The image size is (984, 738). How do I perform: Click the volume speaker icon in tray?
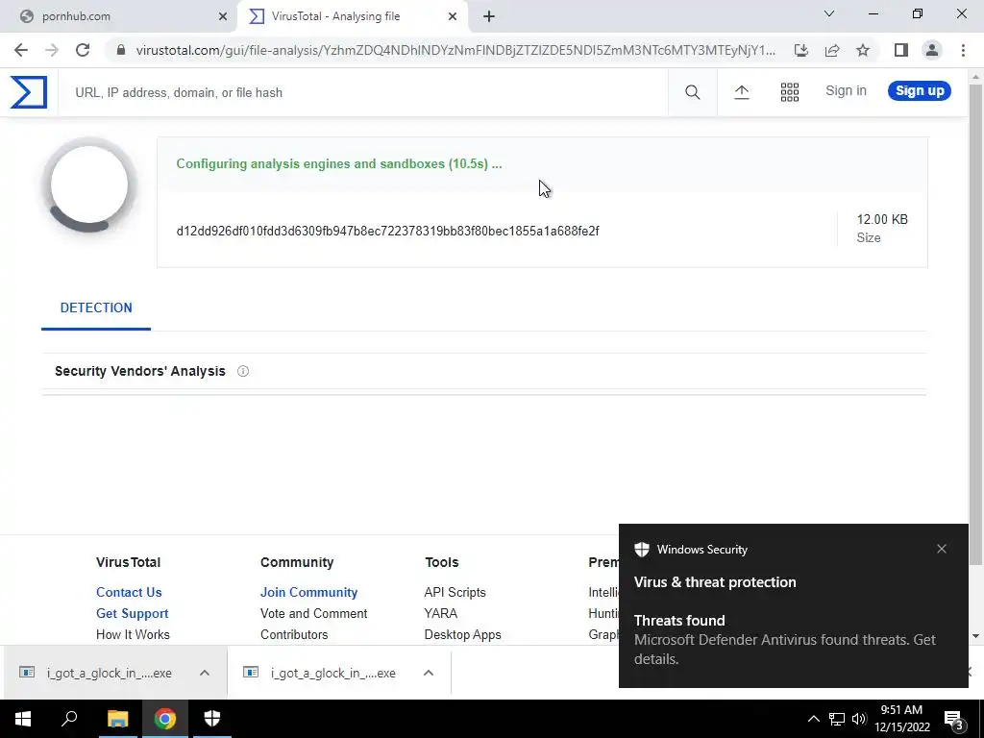pos(858,719)
